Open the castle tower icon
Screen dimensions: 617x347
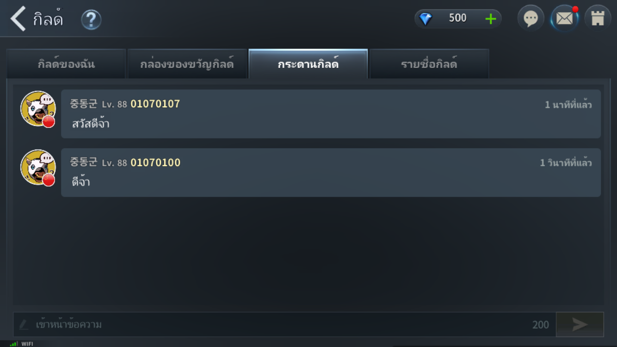(598, 19)
